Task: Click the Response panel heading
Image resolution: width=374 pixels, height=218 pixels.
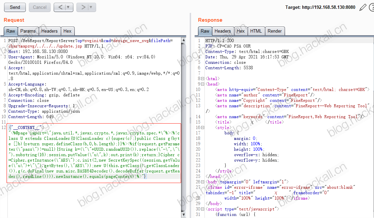Action: [x=210, y=20]
